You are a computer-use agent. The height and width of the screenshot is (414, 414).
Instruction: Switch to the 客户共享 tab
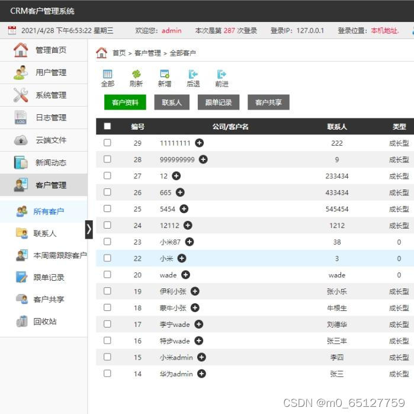tap(268, 102)
